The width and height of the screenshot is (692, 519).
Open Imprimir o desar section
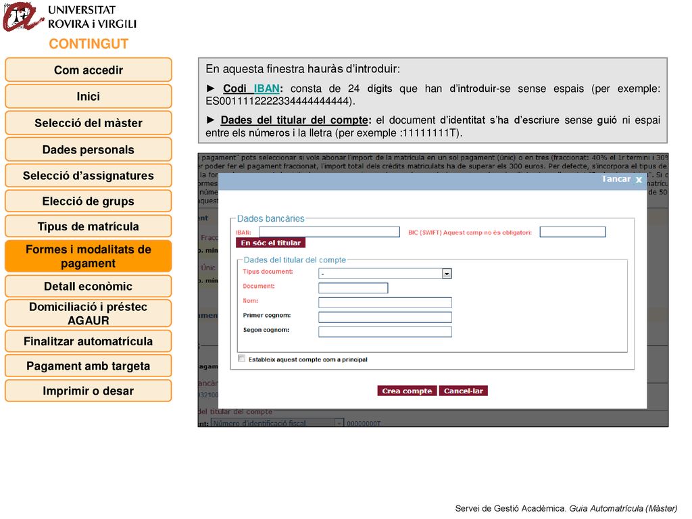[x=89, y=391]
